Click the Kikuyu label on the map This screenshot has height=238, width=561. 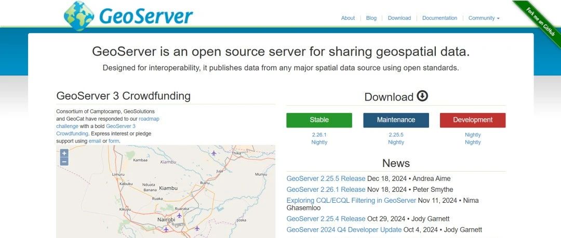point(125,209)
